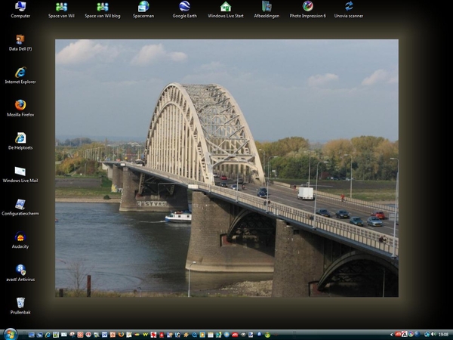
Task: Open the Prullenbak recycle bin
Action: 20,303
